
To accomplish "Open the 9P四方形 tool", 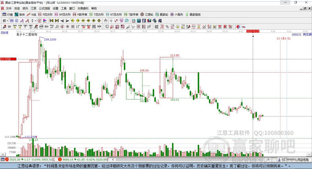I will (63, 15).
